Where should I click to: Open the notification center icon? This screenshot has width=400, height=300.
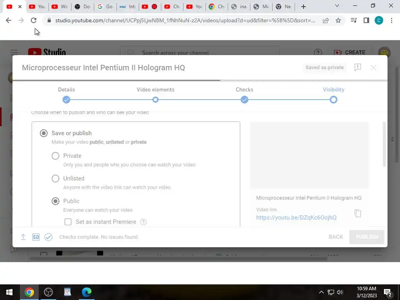pos(388,292)
